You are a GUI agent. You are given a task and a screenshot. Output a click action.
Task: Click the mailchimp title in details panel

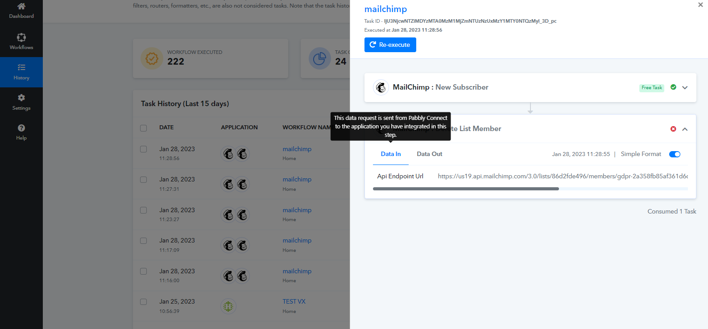(x=385, y=9)
